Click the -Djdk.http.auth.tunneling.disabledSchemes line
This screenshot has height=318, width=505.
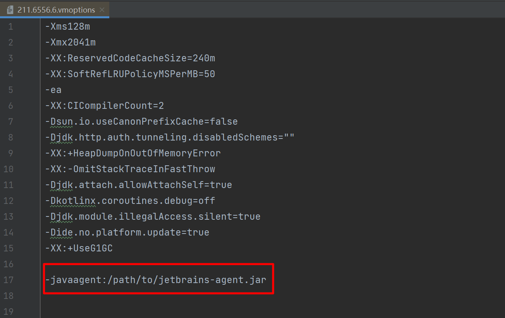tap(169, 137)
